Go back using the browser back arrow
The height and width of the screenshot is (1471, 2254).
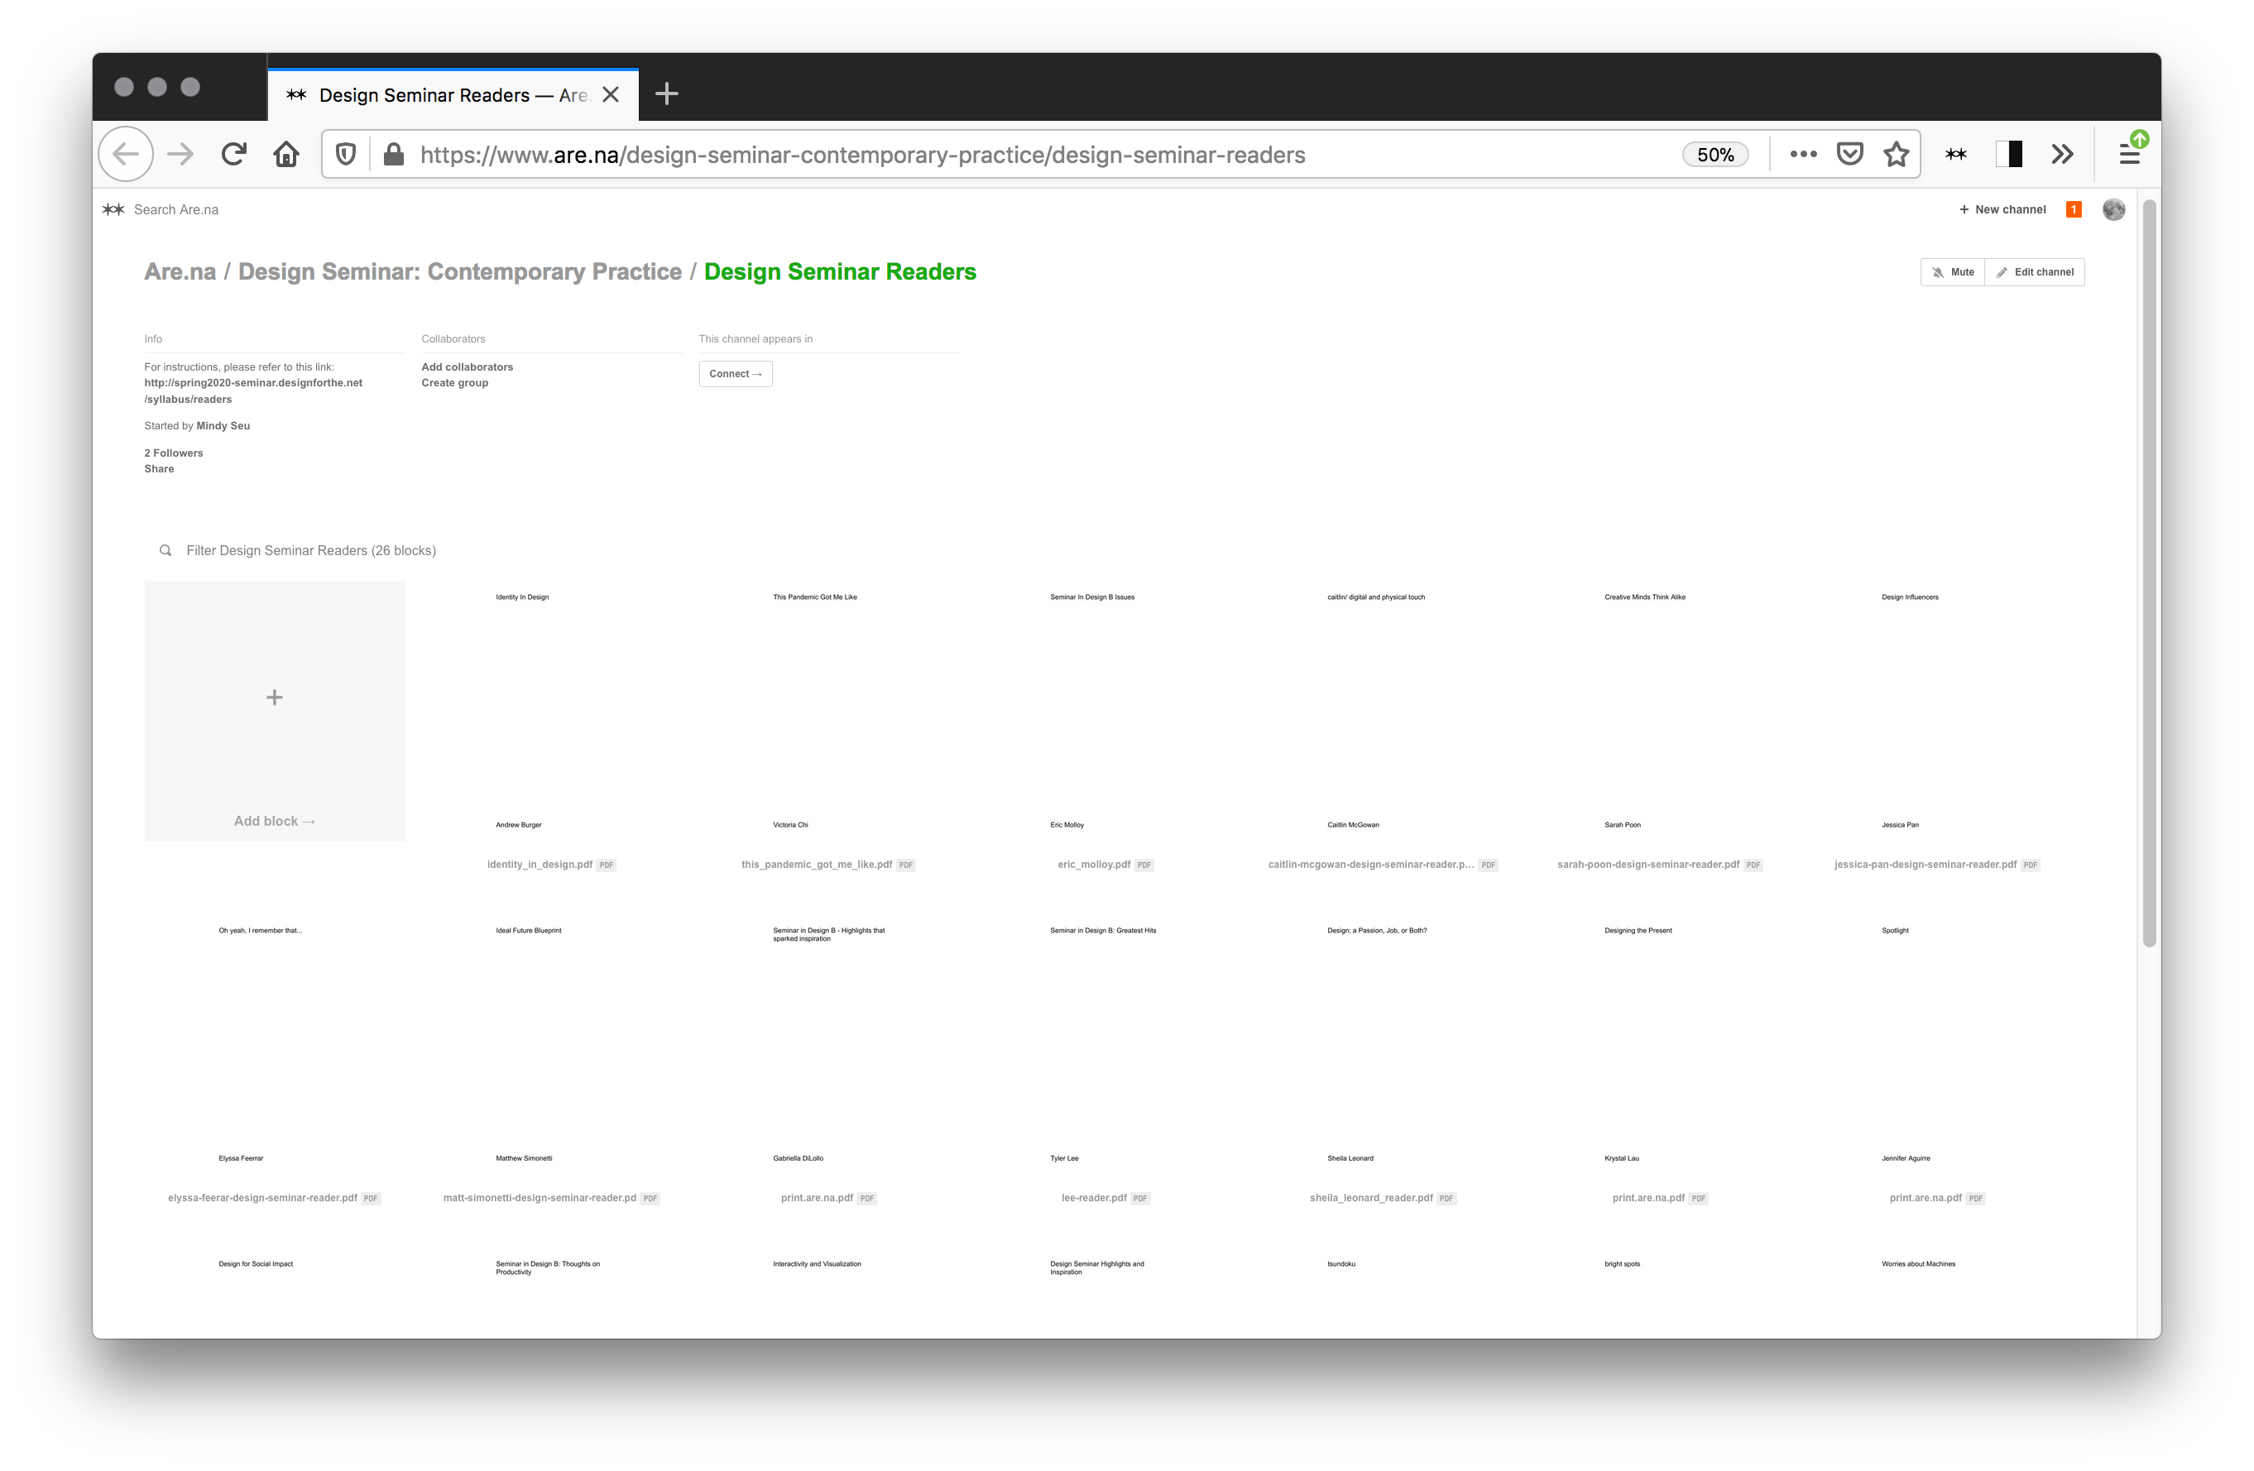point(126,155)
